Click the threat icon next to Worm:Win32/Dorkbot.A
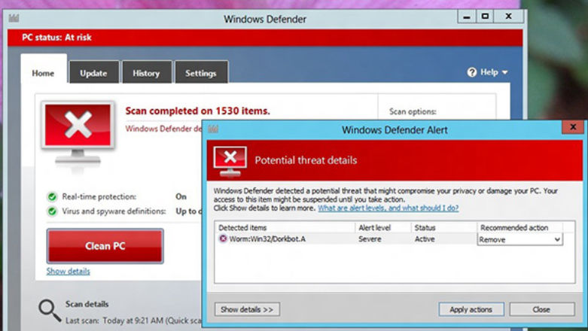 pyautogui.click(x=223, y=238)
